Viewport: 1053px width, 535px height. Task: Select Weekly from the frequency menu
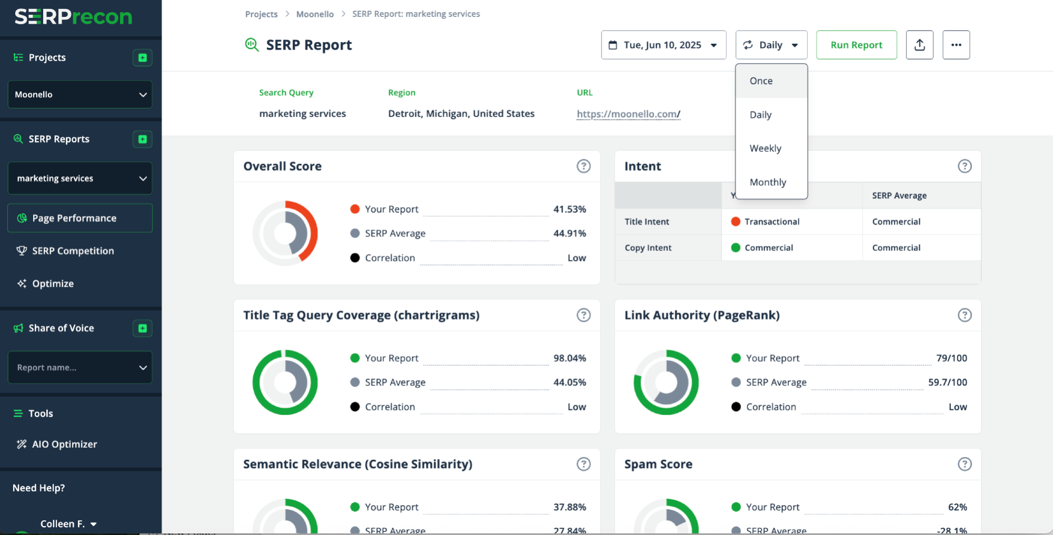click(765, 148)
